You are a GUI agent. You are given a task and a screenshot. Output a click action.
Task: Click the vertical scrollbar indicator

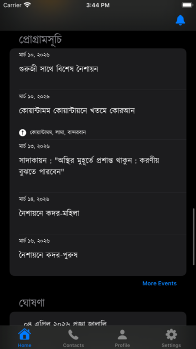point(193,237)
